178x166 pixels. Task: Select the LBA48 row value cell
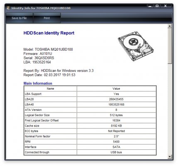[117, 105]
